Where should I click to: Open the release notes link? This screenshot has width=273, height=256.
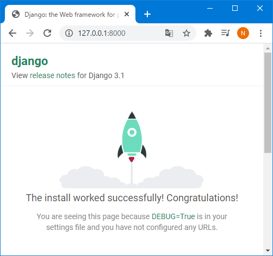click(52, 75)
